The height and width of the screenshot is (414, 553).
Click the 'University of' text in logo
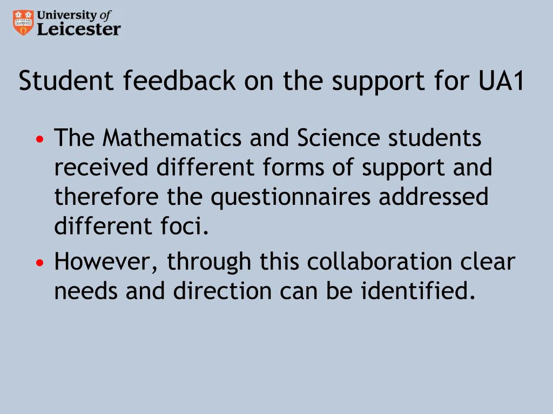click(74, 15)
